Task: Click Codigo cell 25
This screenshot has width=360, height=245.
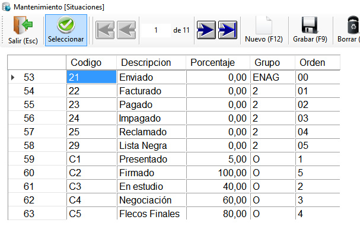Action: coord(91,132)
